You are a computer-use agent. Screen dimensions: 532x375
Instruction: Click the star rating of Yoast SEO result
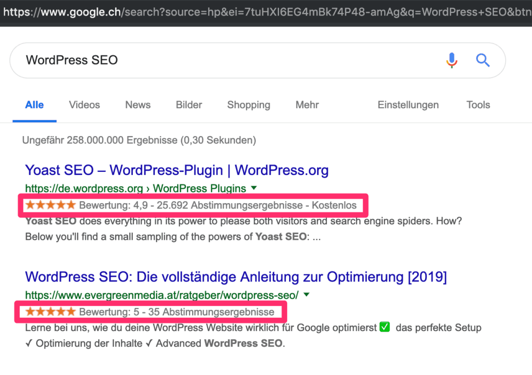tap(51, 205)
